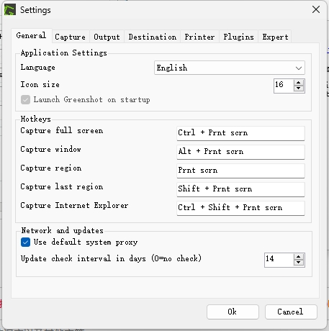Viewport: 329px width, 331px height.
Task: Increase icon size with the up arrow
Action: (x=298, y=83)
